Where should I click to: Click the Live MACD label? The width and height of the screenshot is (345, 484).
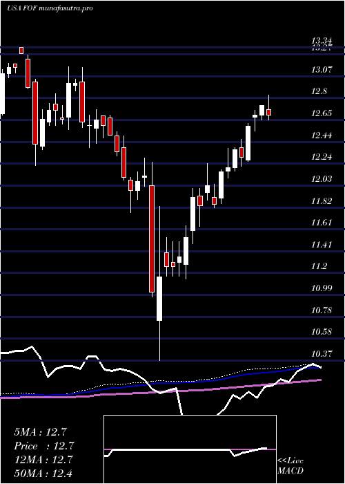tap(290, 466)
